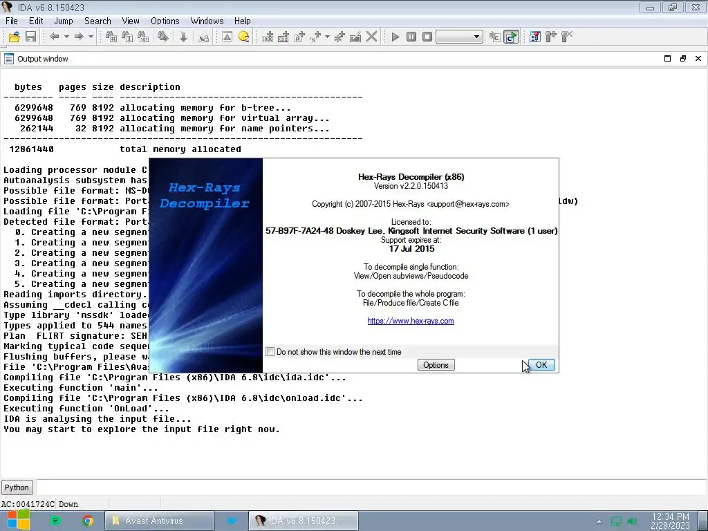Expand the dropdown next to struct icon
The width and height of the screenshot is (708, 531).
pyautogui.click(x=327, y=37)
